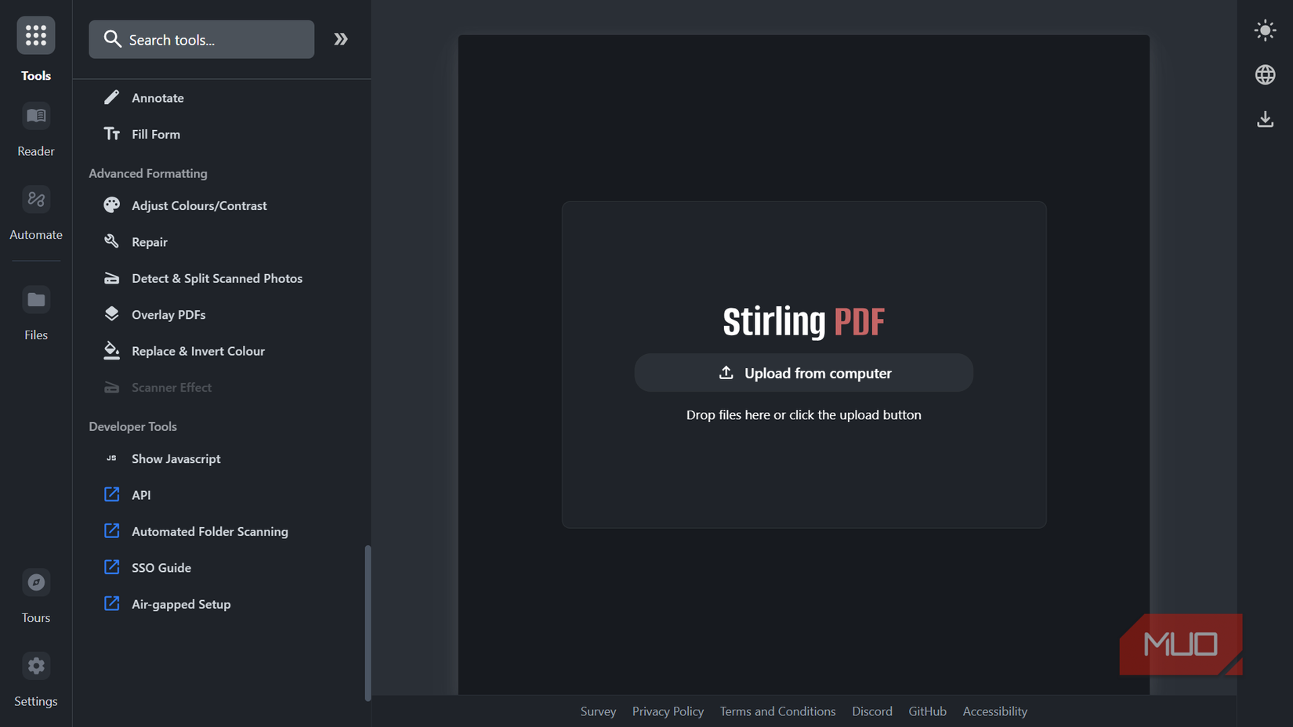Click external link icon for Automated Folder Scanning
Screen dimensions: 1293x727
111,531
